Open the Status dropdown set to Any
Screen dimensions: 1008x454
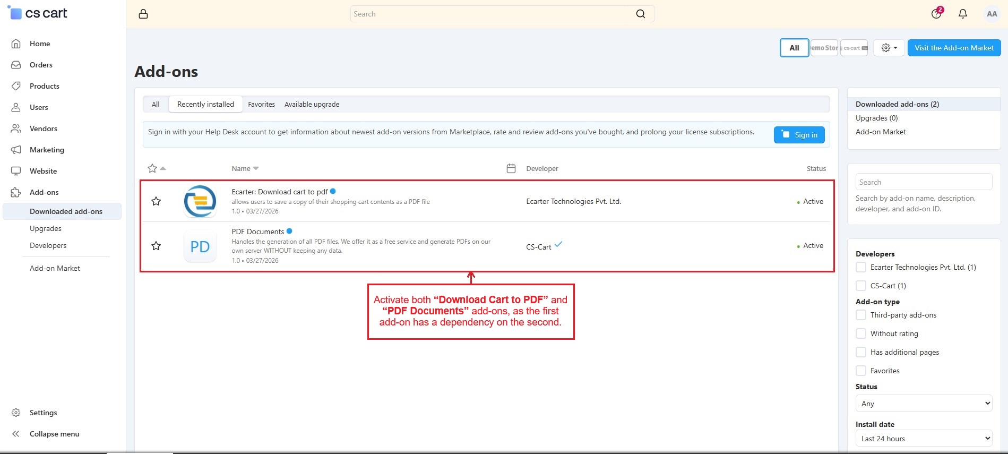click(924, 404)
